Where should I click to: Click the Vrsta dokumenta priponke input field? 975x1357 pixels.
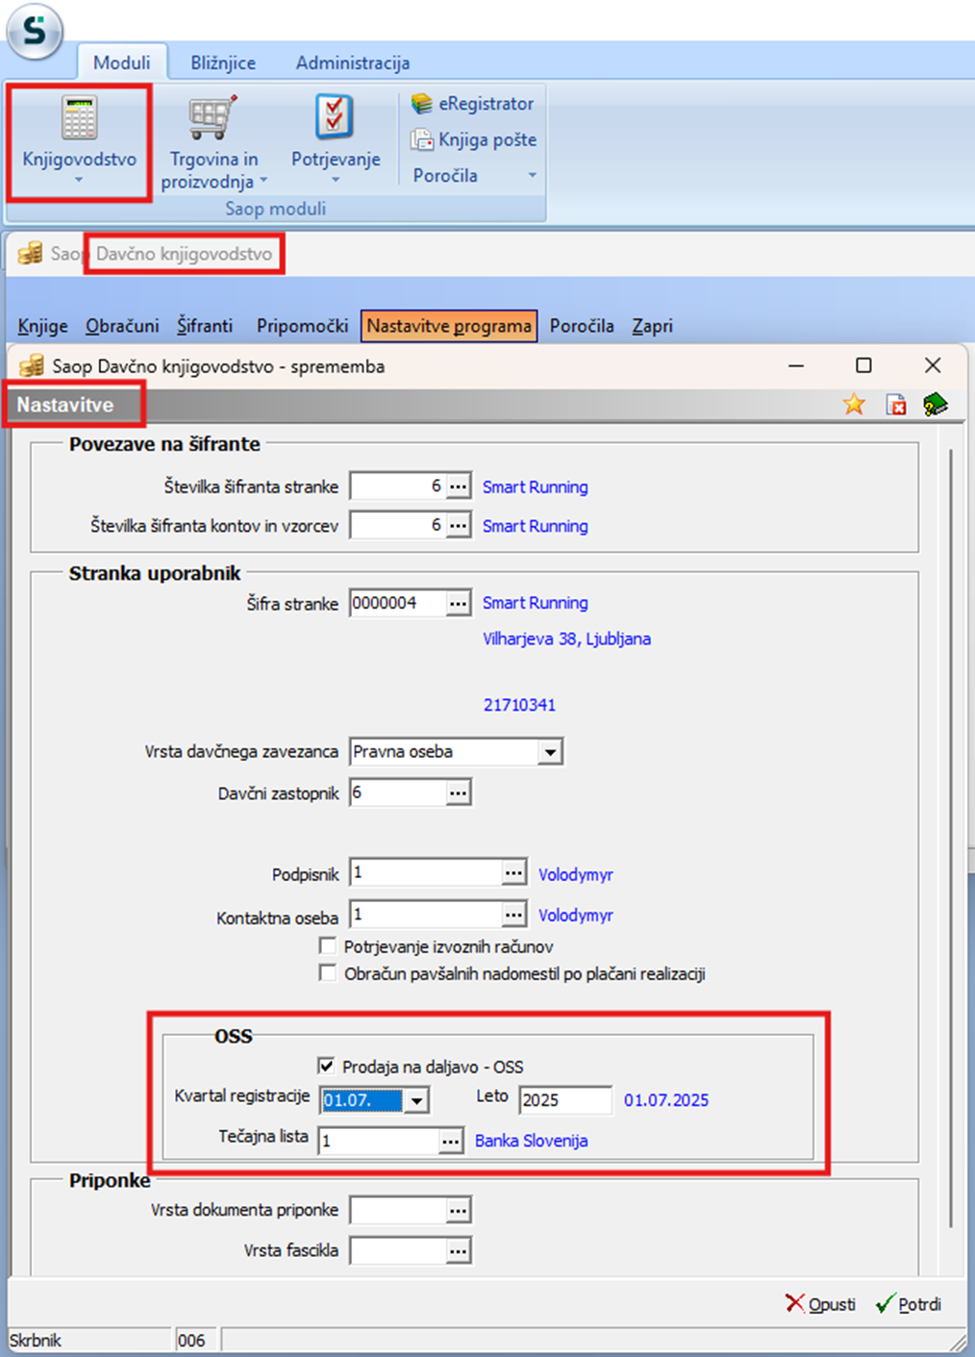(x=398, y=1210)
